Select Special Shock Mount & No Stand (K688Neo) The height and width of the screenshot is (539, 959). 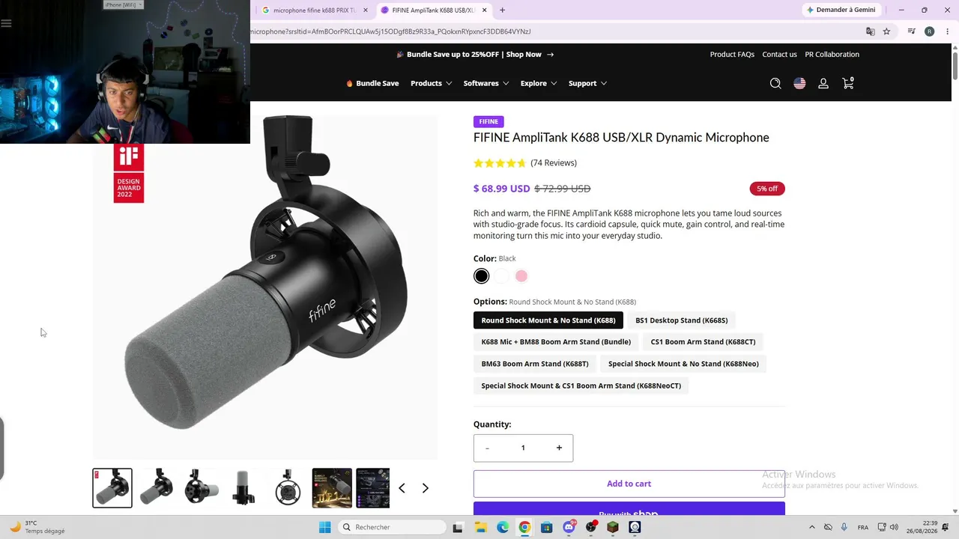(683, 364)
